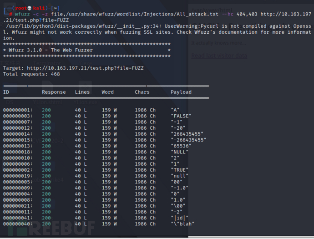The width and height of the screenshot is (314, 239).
Task: Click request ID 000000040
Action: pyautogui.click(x=18, y=224)
